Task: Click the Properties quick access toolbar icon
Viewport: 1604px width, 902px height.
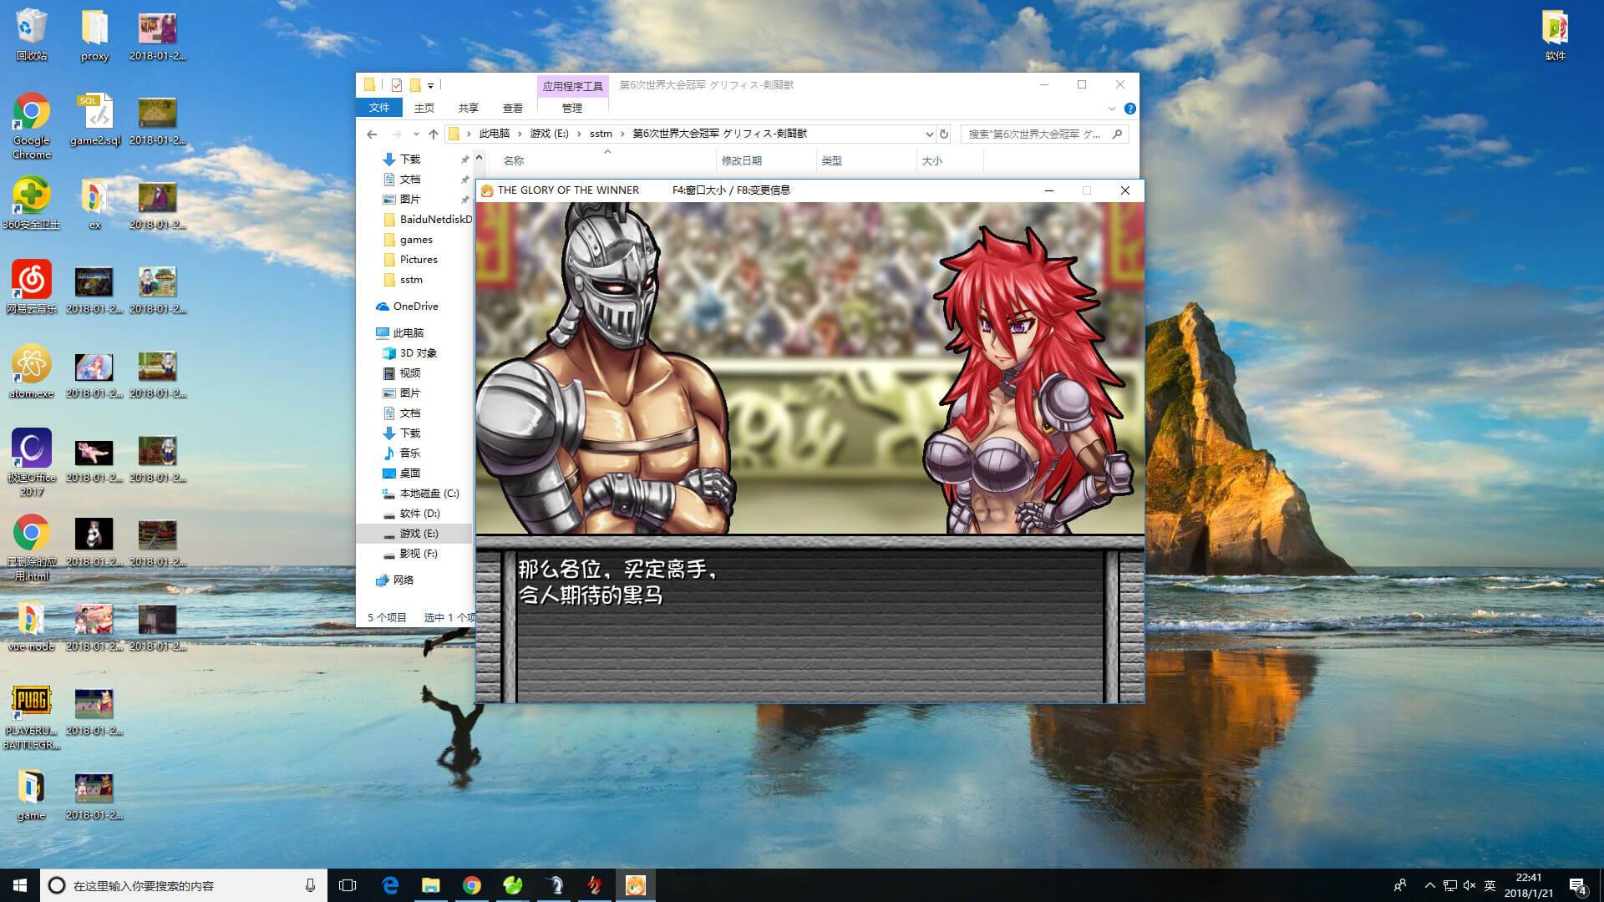Action: tap(397, 85)
